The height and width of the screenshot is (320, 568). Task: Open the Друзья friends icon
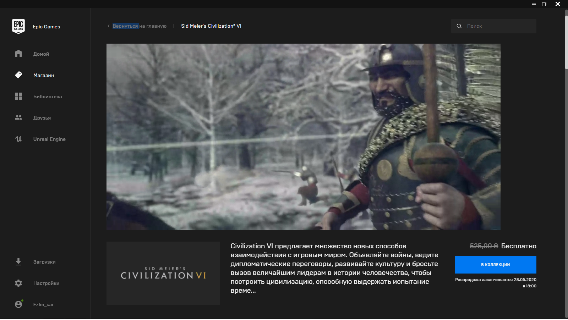tap(18, 117)
